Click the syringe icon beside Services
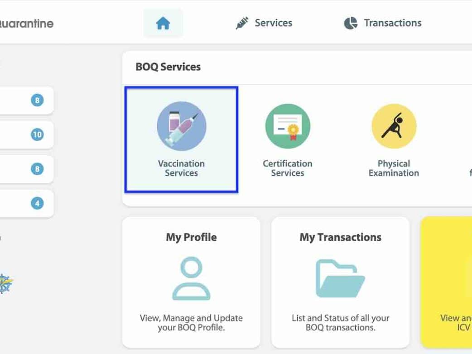 [242, 23]
